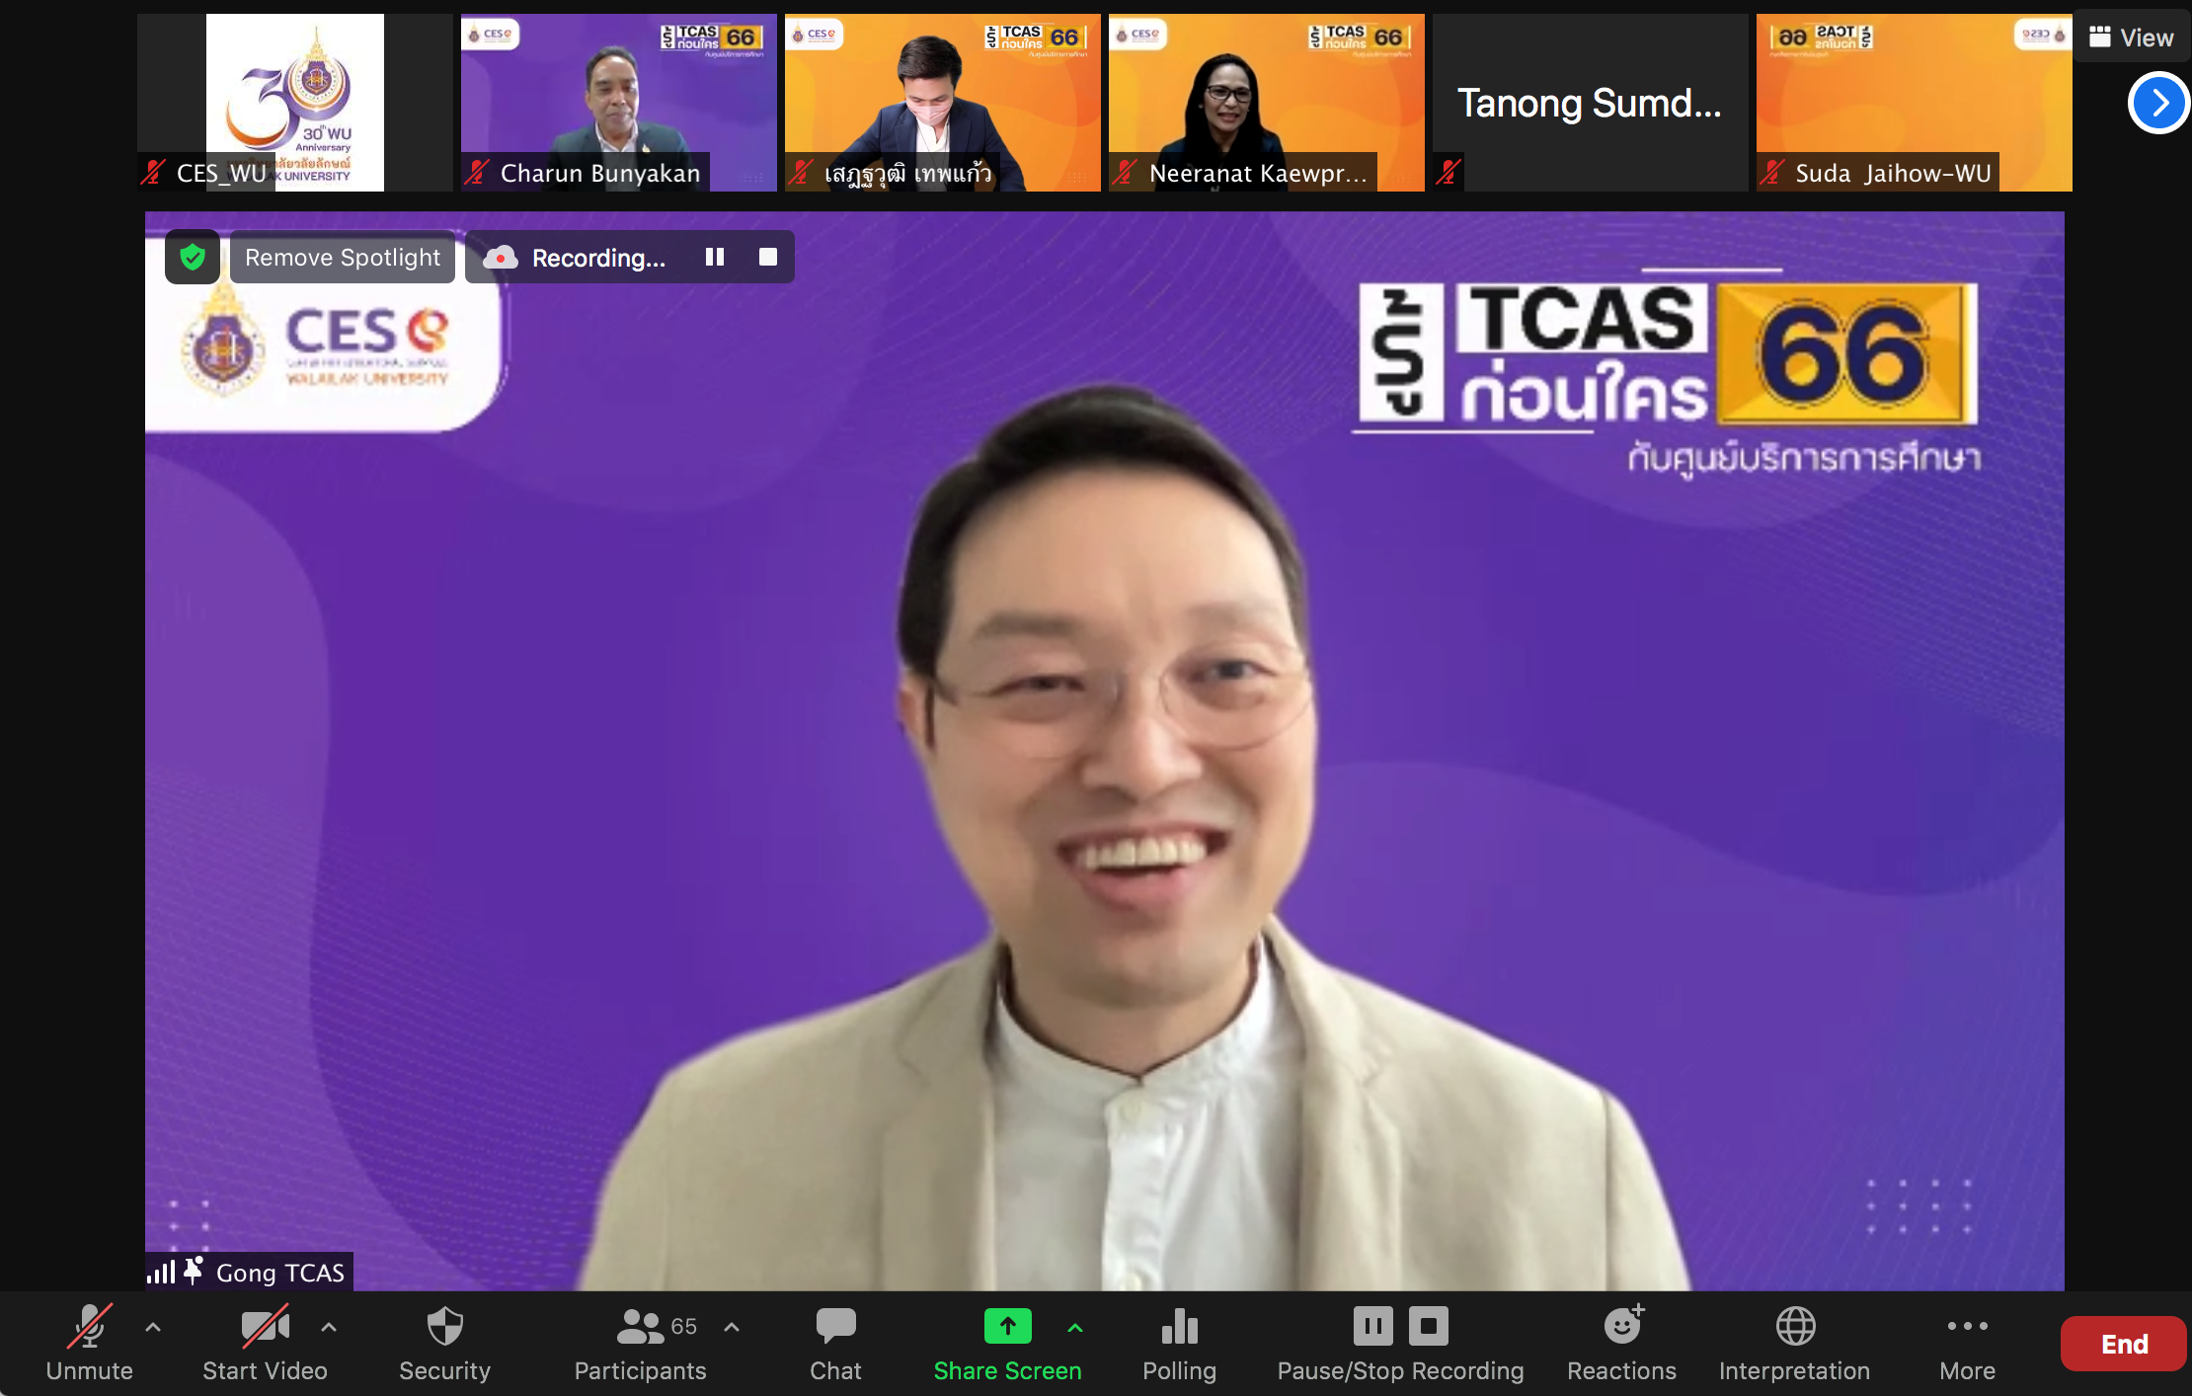Screen dimensions: 2192x1396
Task: Click Remove Spotlight button
Action: (342, 258)
